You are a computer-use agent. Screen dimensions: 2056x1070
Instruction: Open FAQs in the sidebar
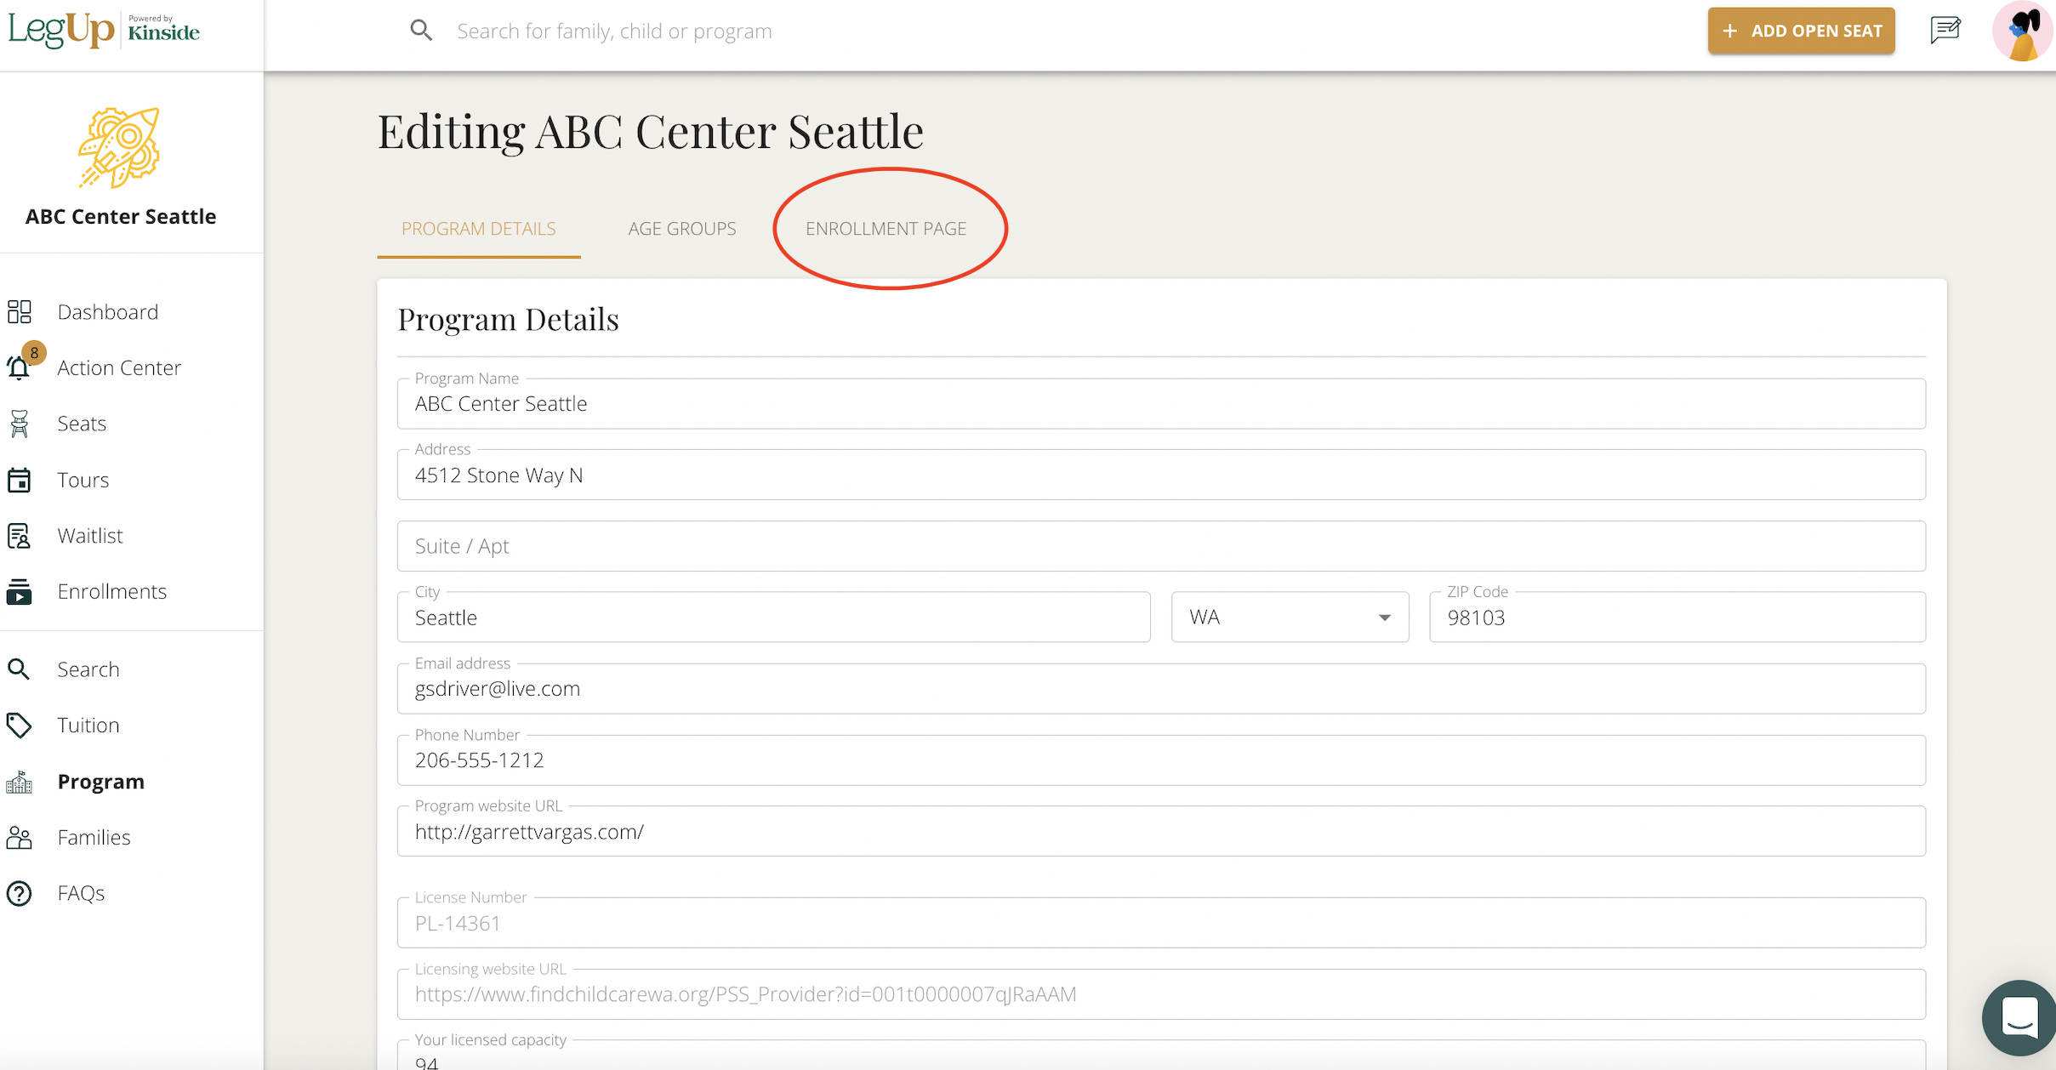click(82, 893)
